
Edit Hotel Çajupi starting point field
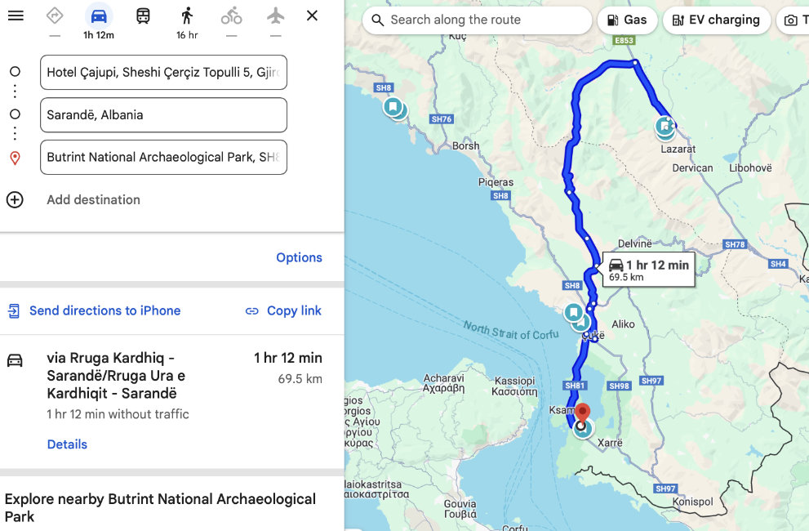[x=163, y=72]
